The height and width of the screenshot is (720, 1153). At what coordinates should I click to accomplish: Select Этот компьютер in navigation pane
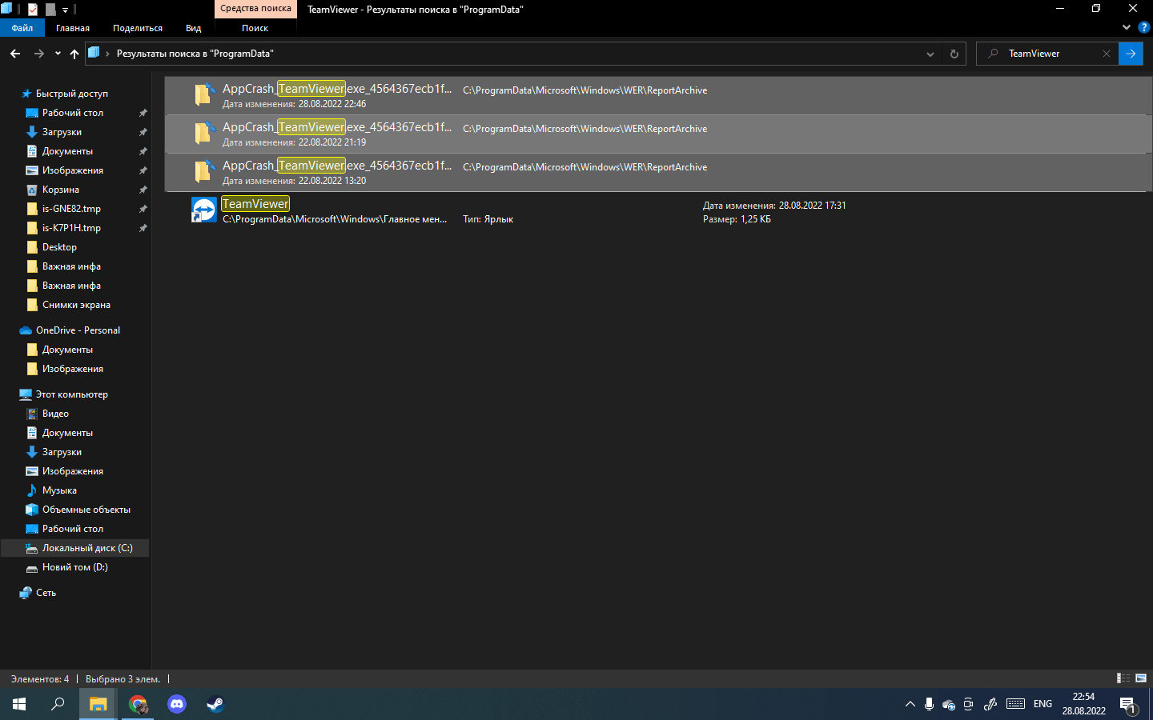click(71, 394)
